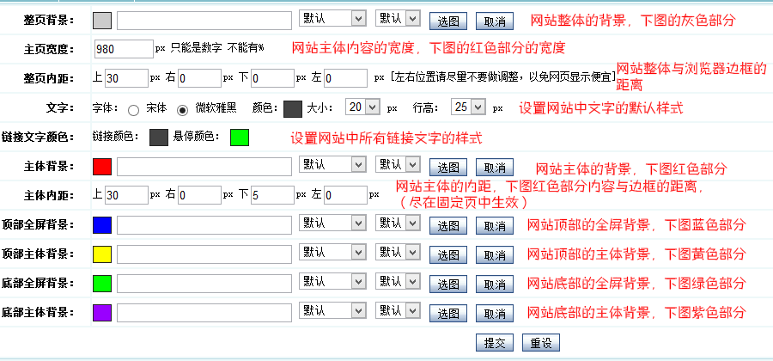Expand first 默认 dropdown in 整页背景 row

(332, 18)
